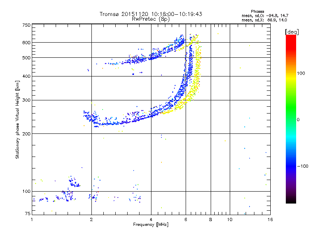Click y-axis tick label "75"
Image resolution: width=318 pixels, height=239 pixels.
[28, 214]
